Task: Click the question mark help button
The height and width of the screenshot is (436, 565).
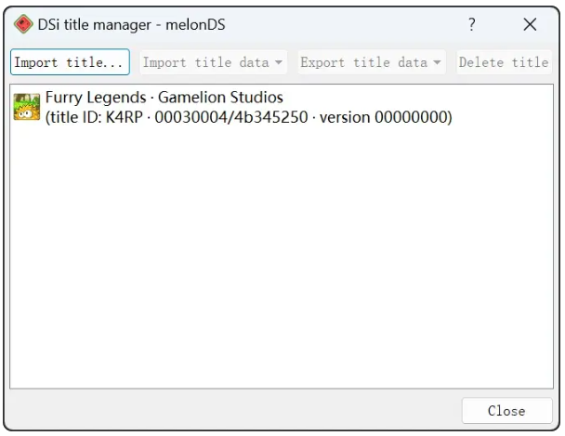Action: [x=472, y=24]
